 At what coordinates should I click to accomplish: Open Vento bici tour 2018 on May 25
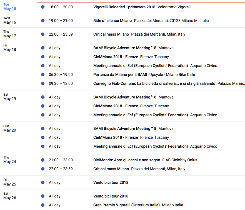[x=111, y=183]
